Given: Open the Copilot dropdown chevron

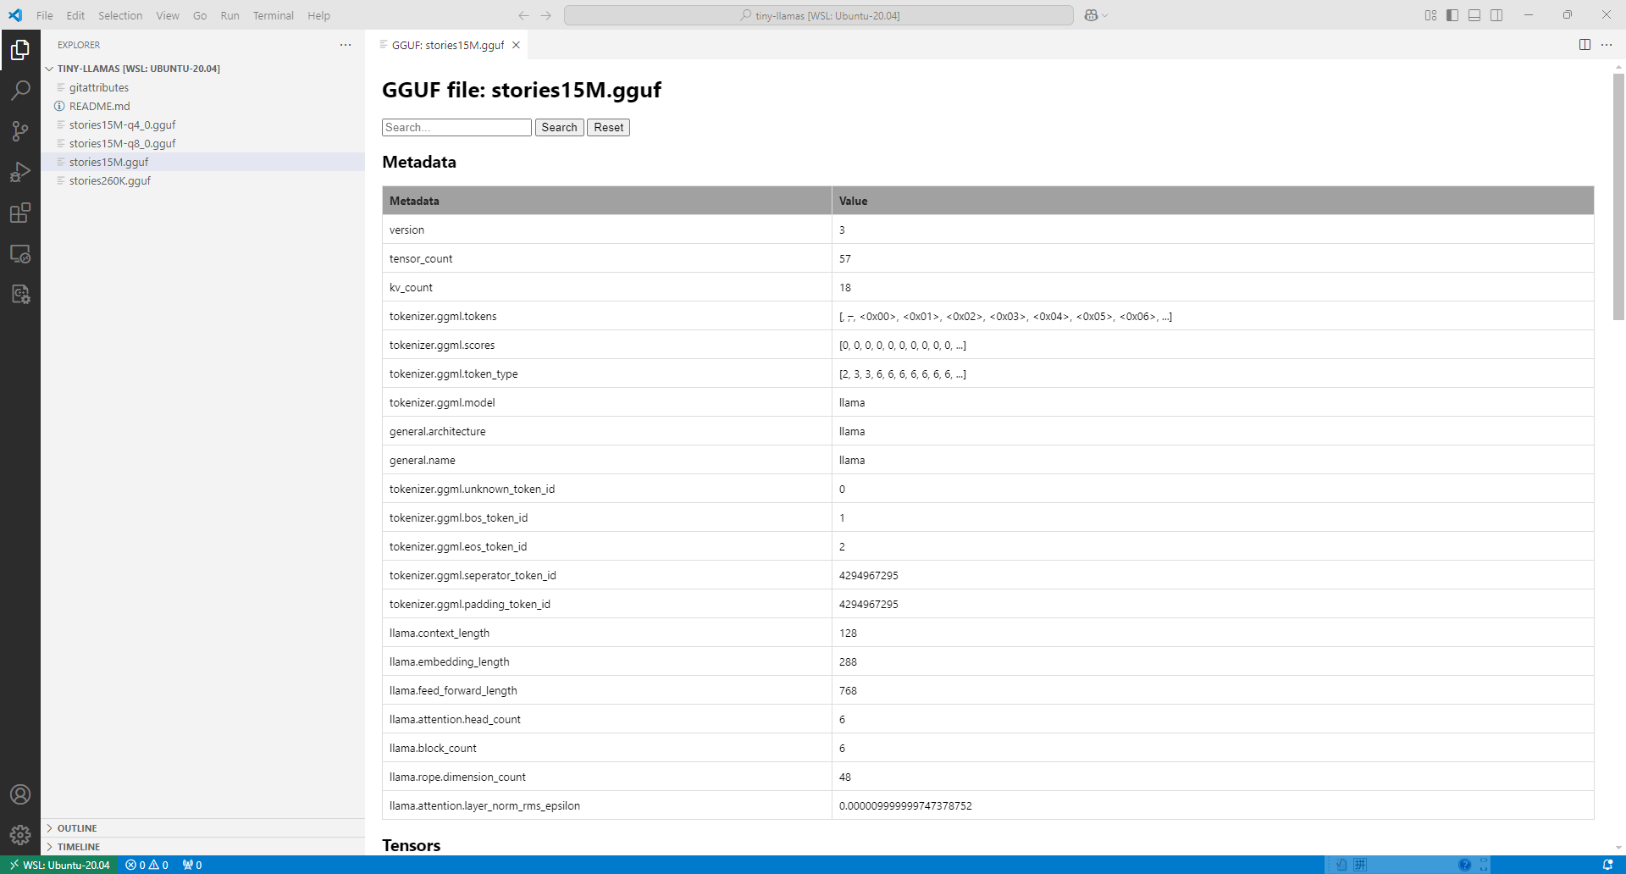Looking at the screenshot, I should point(1105,15).
